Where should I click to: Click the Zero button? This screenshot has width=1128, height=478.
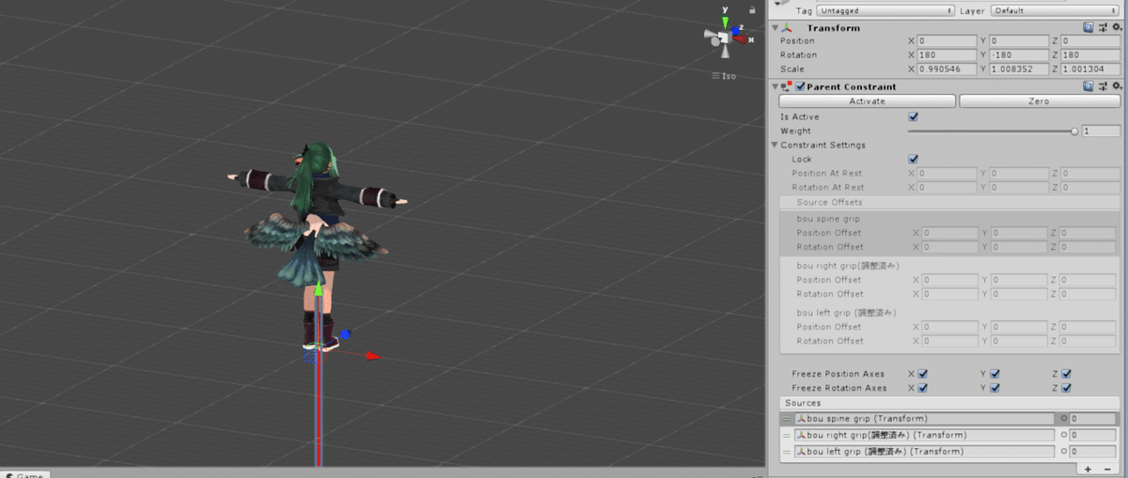click(1039, 101)
